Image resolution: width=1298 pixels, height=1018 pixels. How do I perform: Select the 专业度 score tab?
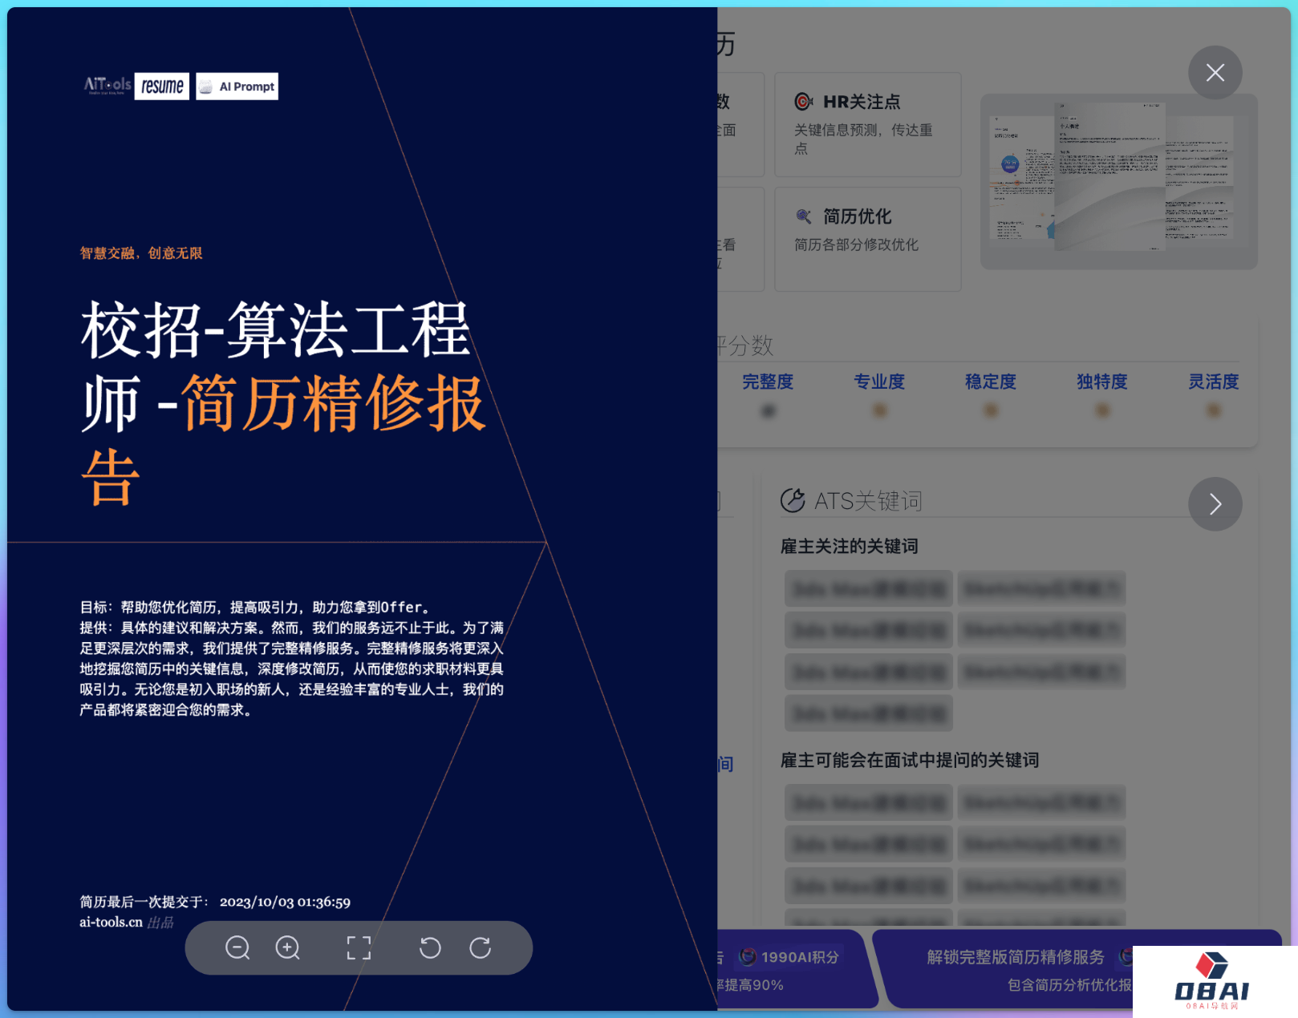pyautogui.click(x=879, y=382)
